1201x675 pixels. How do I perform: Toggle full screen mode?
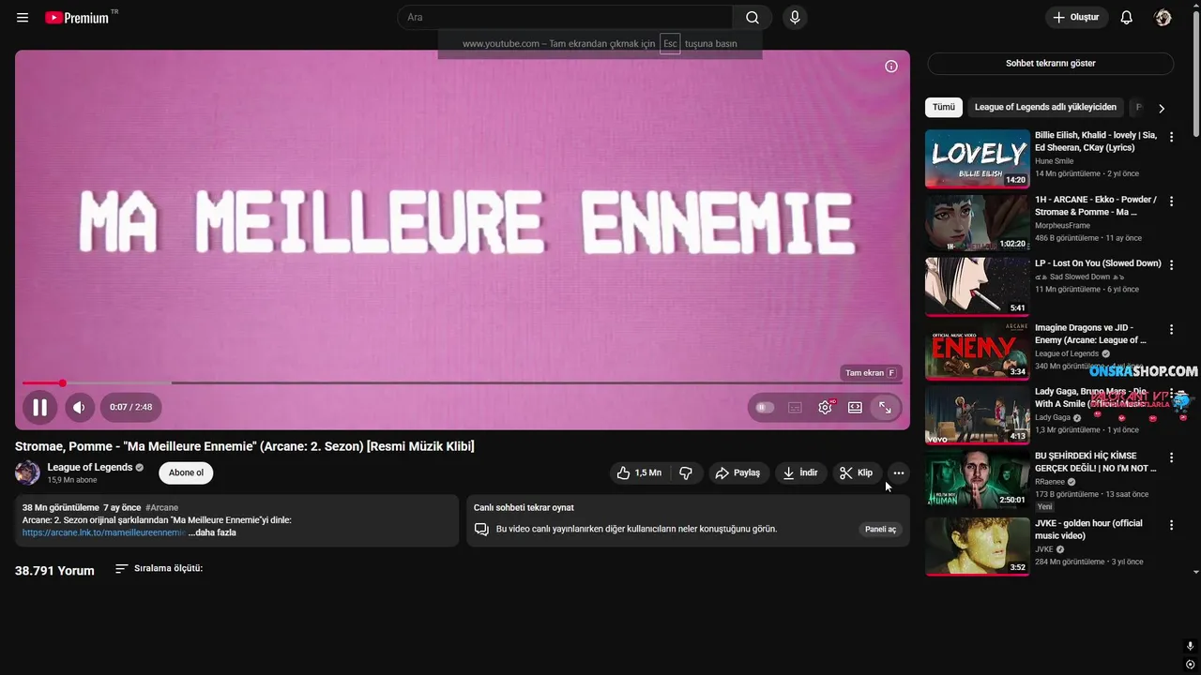(x=885, y=408)
